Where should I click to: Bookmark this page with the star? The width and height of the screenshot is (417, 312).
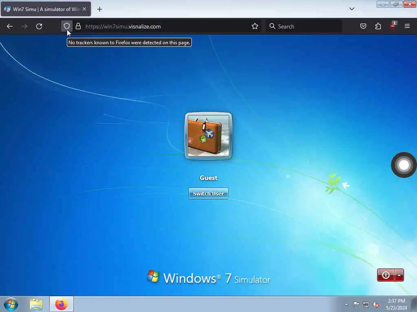click(x=255, y=26)
